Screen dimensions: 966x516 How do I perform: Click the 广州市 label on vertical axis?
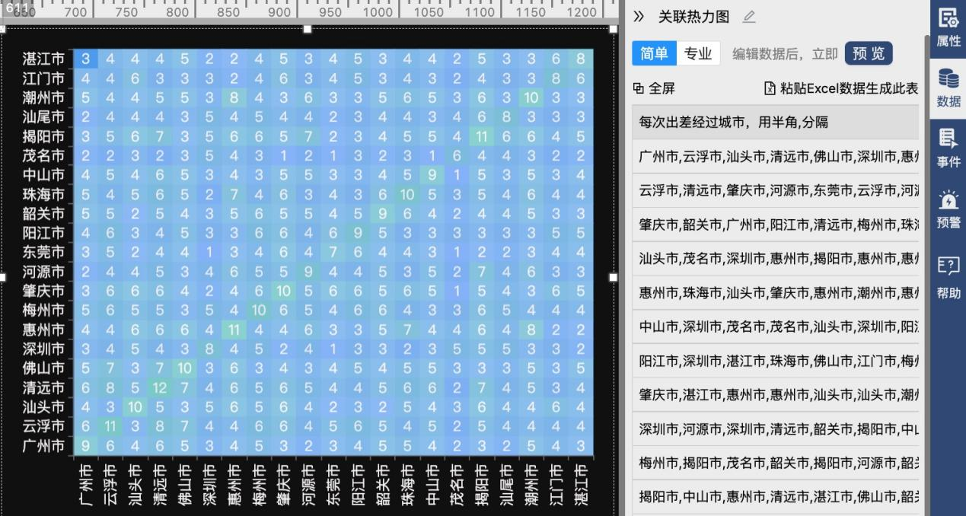[x=44, y=445]
